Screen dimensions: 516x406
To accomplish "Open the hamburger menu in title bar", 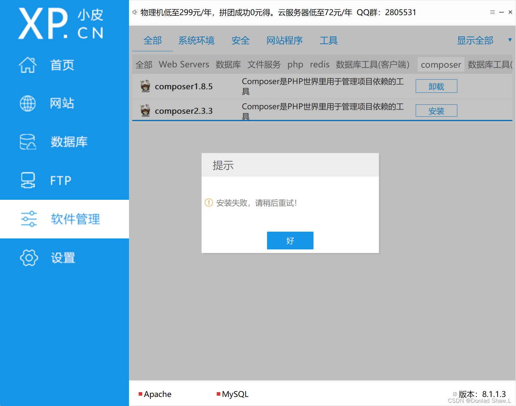I will (492, 12).
